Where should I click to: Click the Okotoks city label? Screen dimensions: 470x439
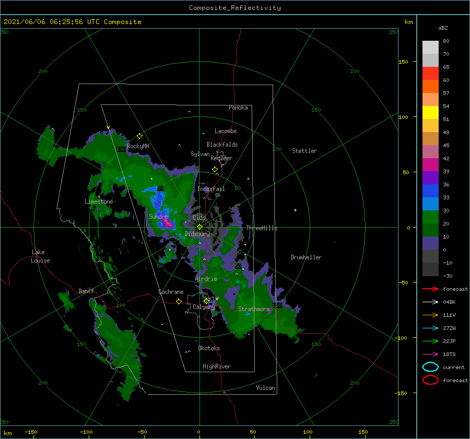click(x=209, y=348)
